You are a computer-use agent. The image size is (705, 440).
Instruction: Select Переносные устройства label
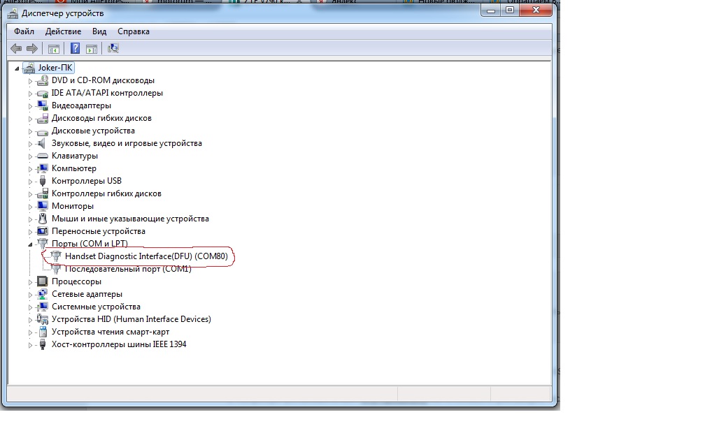99,231
